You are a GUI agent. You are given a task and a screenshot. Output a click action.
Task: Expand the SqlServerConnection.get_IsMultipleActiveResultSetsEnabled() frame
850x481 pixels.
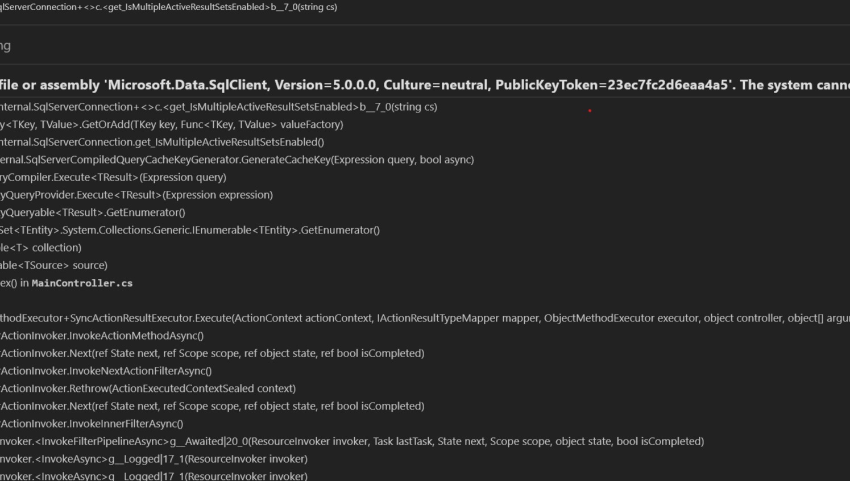click(x=162, y=142)
